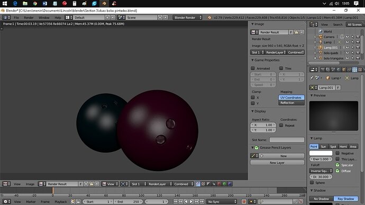Open the Object properties tab
365x205 pixels.
click(x=344, y=70)
